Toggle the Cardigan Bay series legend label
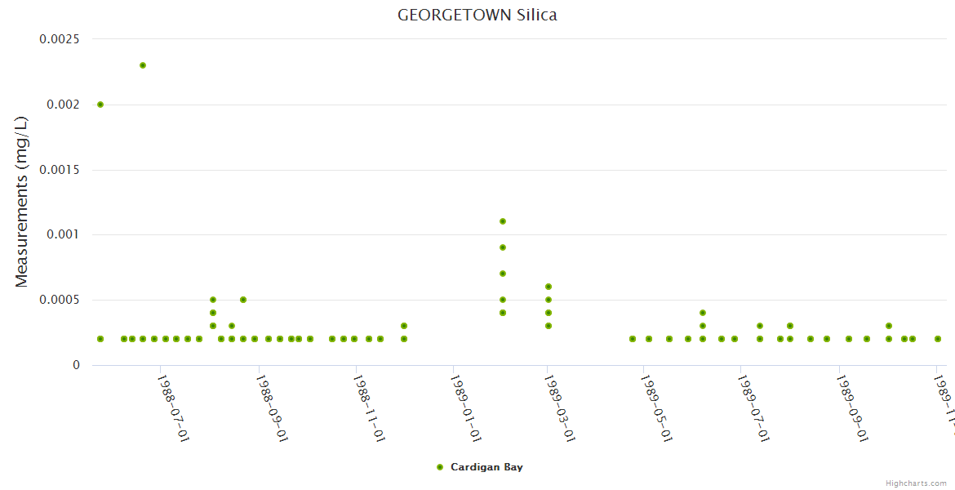 (486, 467)
